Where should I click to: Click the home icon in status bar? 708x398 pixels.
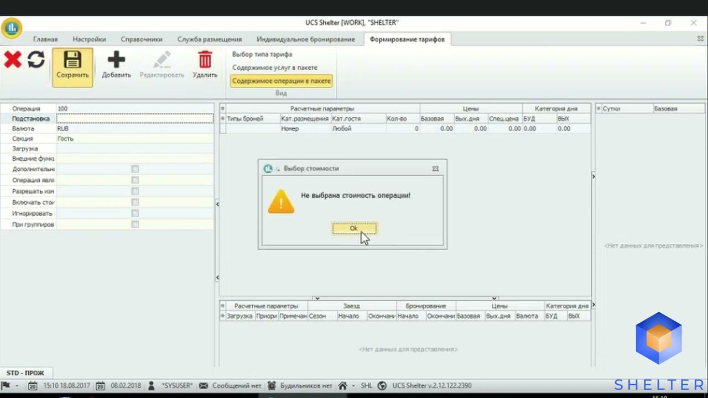click(343, 385)
